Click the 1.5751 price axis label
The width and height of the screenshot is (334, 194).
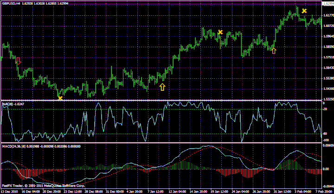point(328,57)
